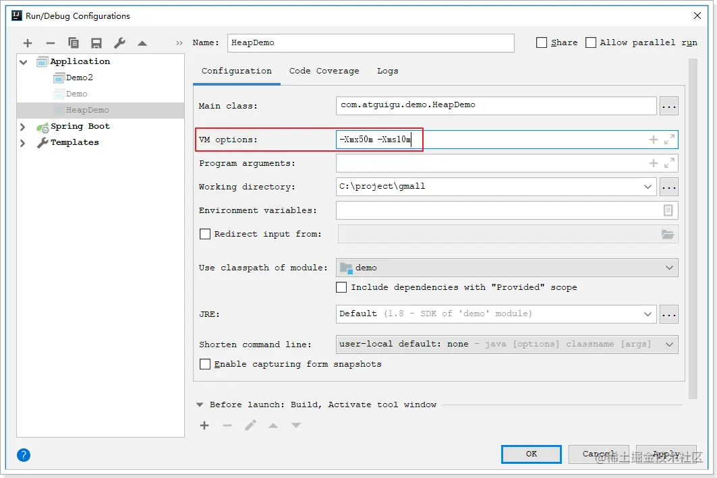This screenshot has height=478, width=717.
Task: Open the JRE dropdown
Action: click(x=648, y=314)
